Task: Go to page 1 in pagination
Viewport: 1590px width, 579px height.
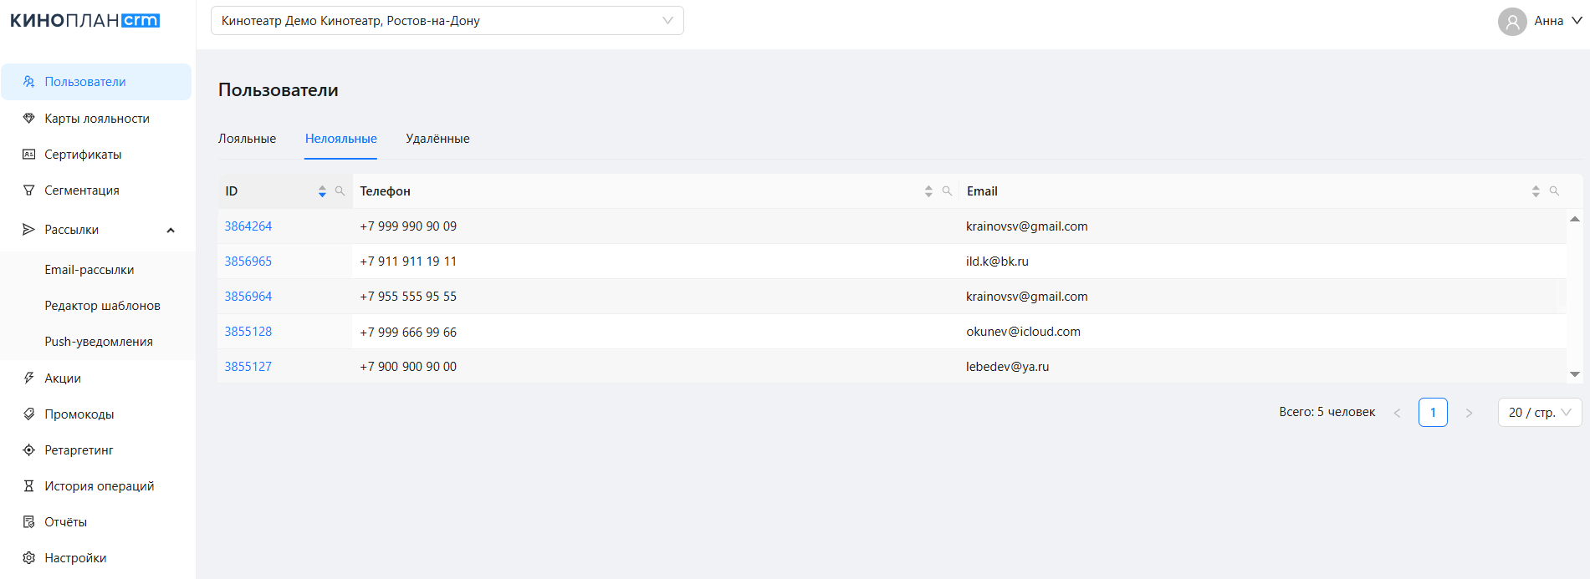Action: [x=1433, y=413]
